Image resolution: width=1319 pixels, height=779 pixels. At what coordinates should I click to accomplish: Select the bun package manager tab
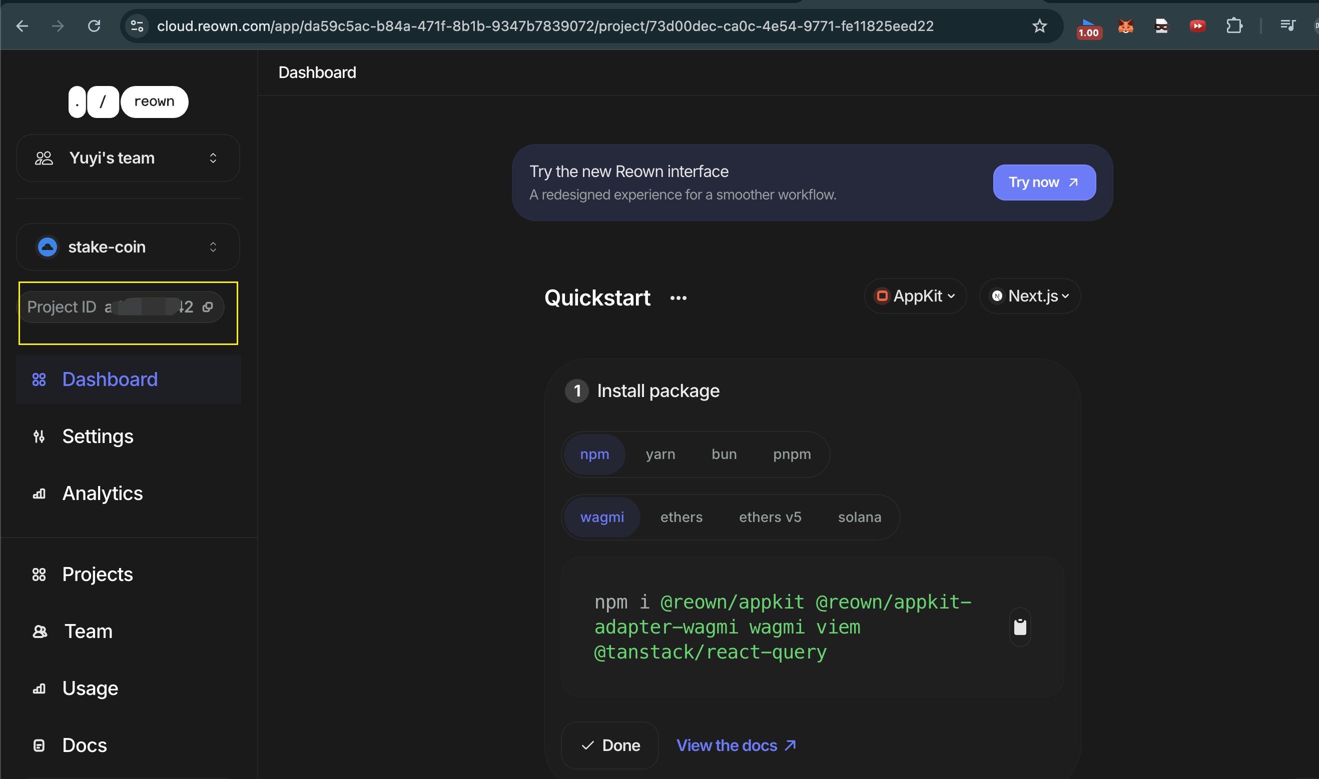pyautogui.click(x=724, y=454)
